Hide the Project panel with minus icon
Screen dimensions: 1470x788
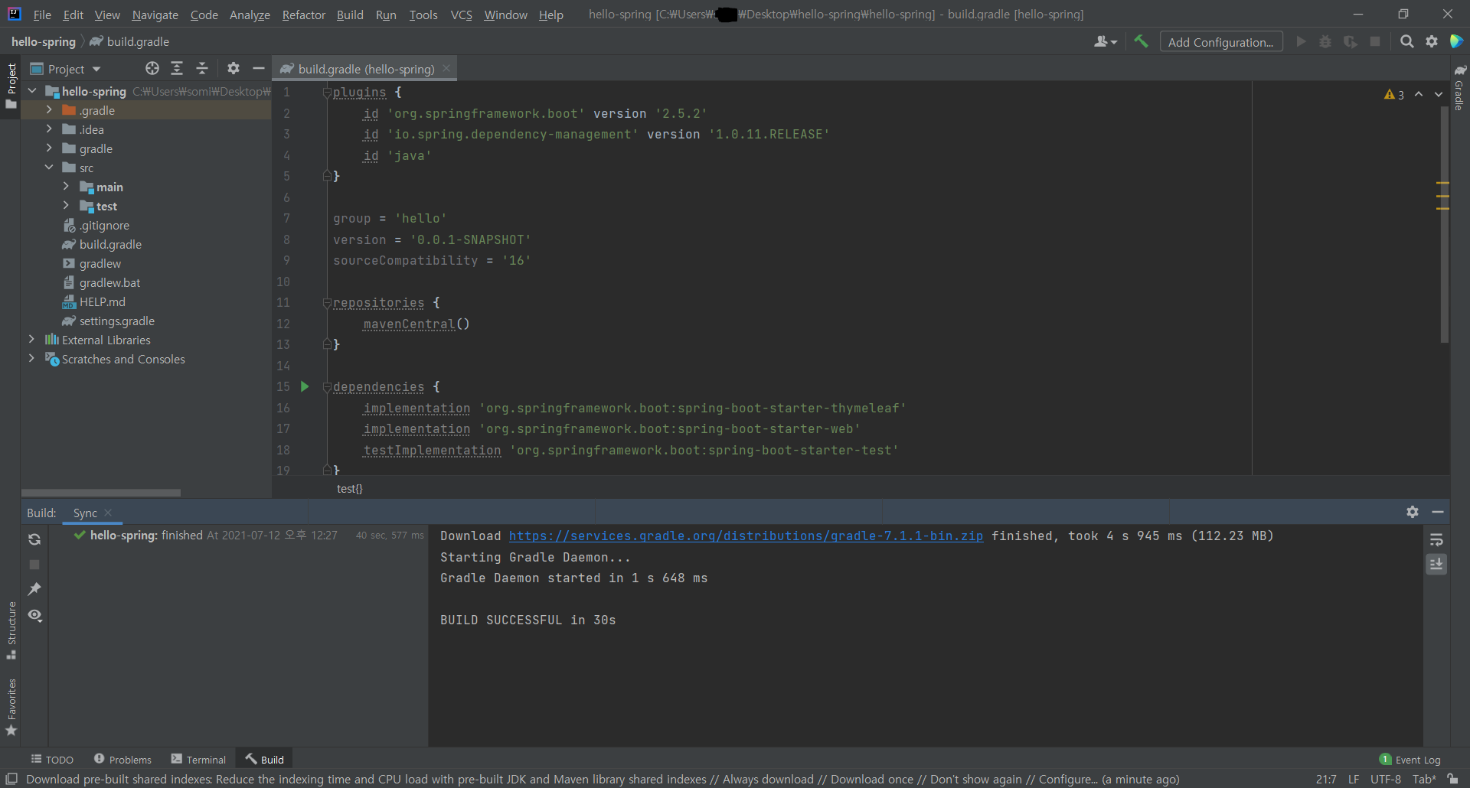click(259, 68)
